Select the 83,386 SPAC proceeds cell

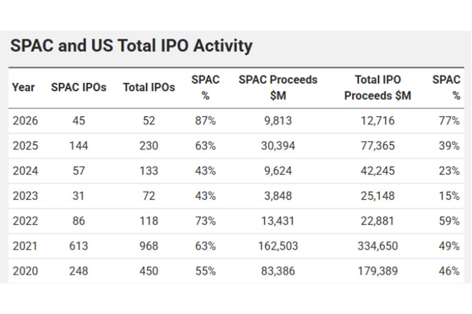(278, 271)
